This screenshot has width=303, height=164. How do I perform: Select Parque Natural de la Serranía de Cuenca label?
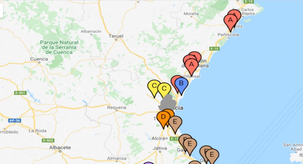[x=59, y=47]
